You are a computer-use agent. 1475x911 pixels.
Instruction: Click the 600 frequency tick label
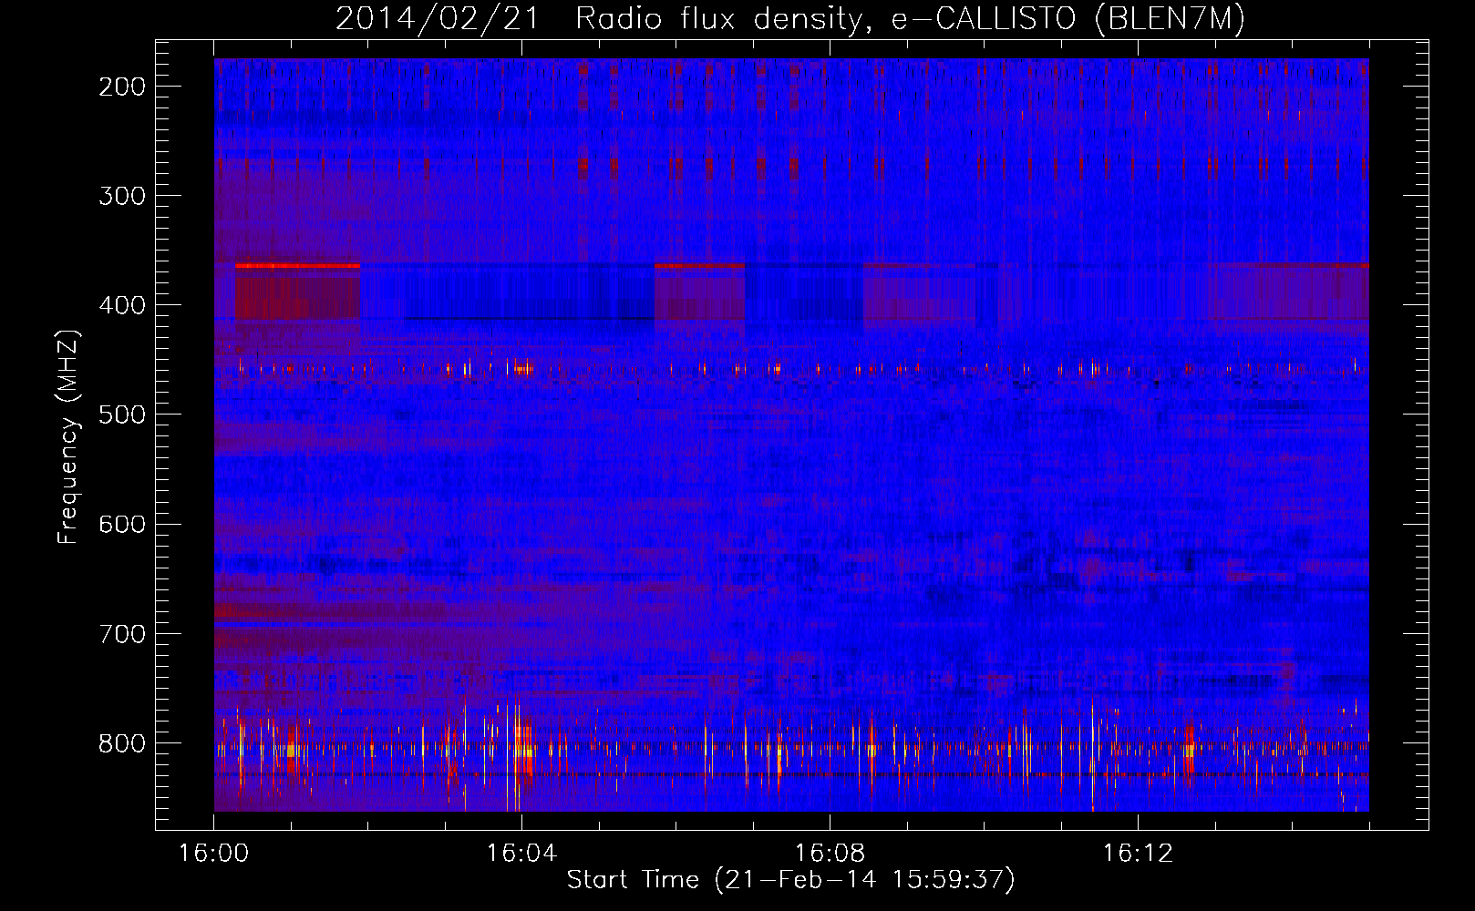tap(122, 524)
